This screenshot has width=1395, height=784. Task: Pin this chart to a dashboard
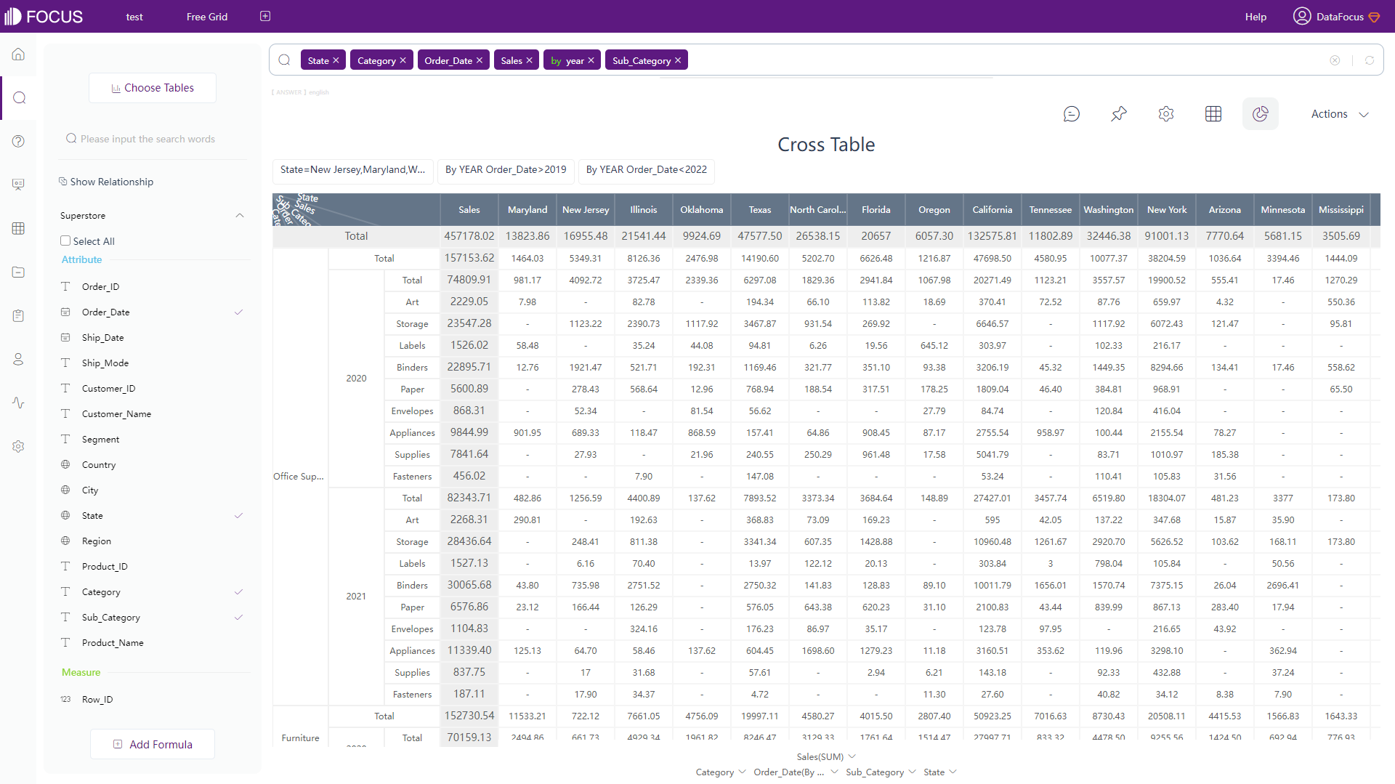click(x=1119, y=114)
